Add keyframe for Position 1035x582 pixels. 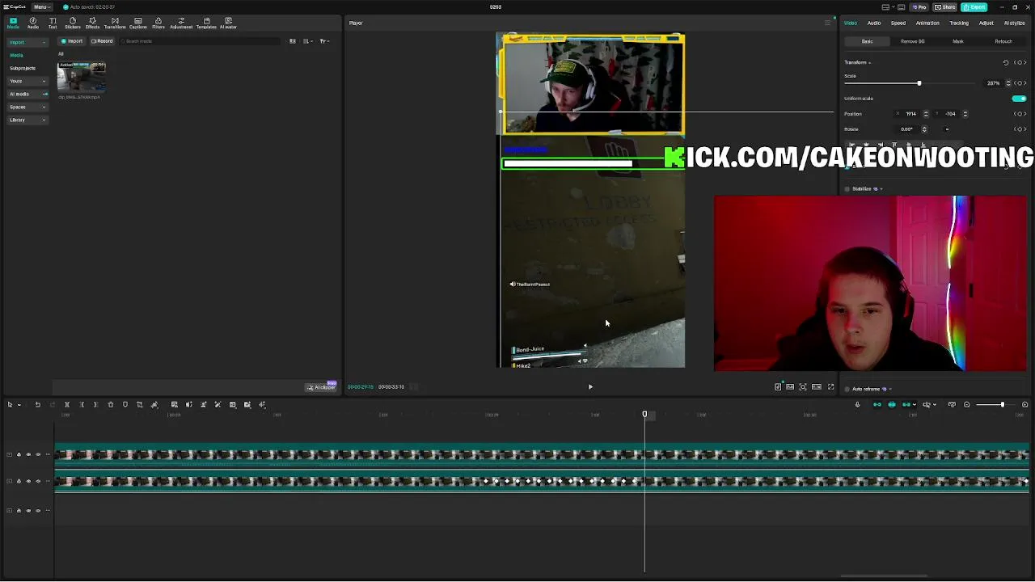[x=1019, y=114]
